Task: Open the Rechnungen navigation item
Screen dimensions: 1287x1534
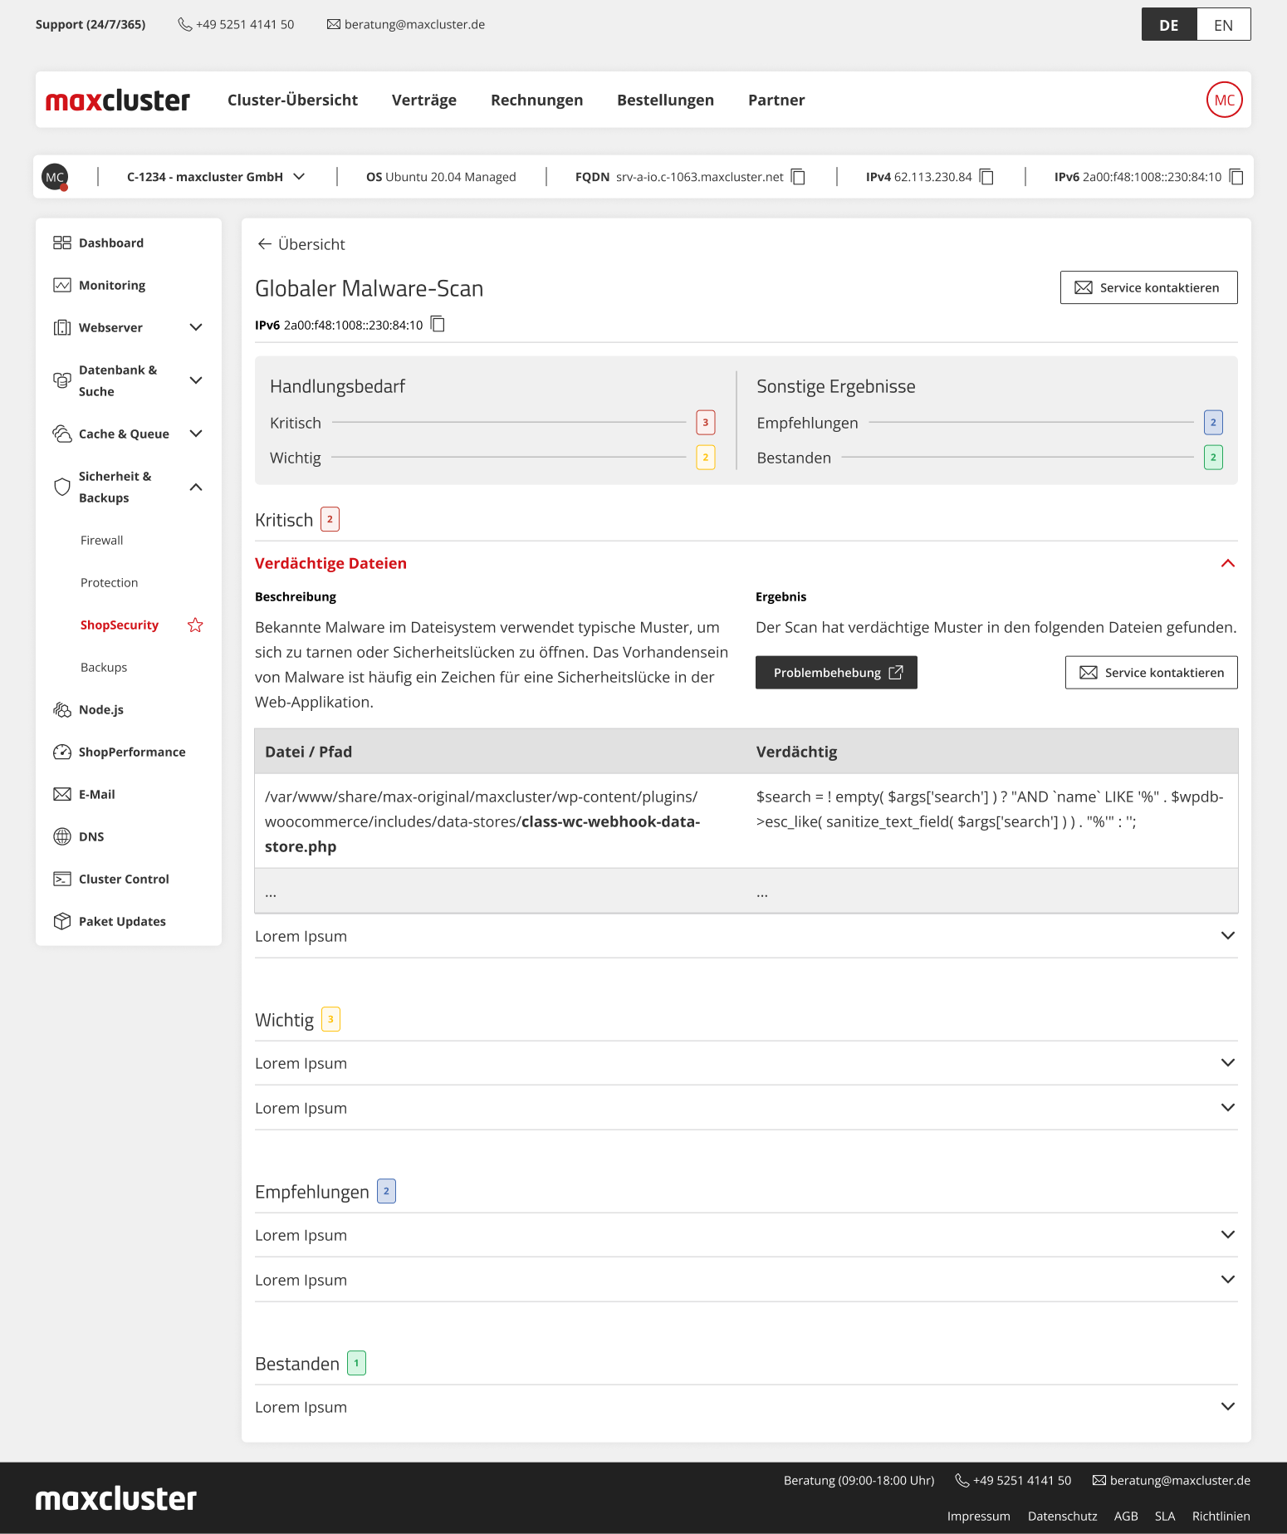Action: tap(536, 100)
